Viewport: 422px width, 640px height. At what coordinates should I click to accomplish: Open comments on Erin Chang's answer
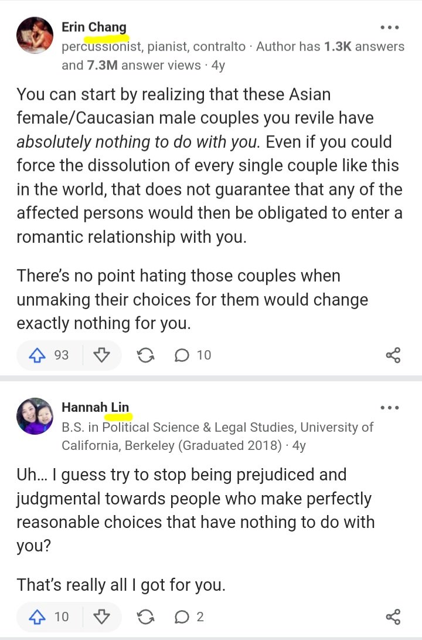pos(192,355)
